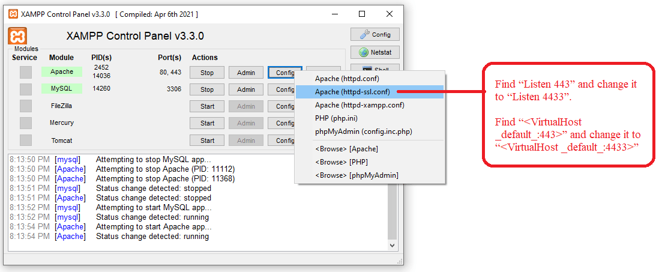
Task: Click the 8:13:54 PM Apache "running" status line
Action: point(152,237)
